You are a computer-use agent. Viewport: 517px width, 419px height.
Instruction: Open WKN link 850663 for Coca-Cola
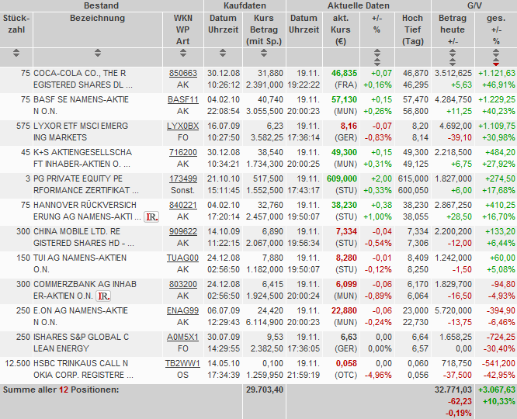point(183,73)
